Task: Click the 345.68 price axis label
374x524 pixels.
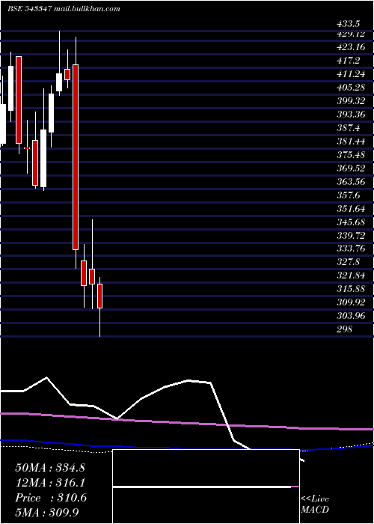Action: [x=351, y=222]
